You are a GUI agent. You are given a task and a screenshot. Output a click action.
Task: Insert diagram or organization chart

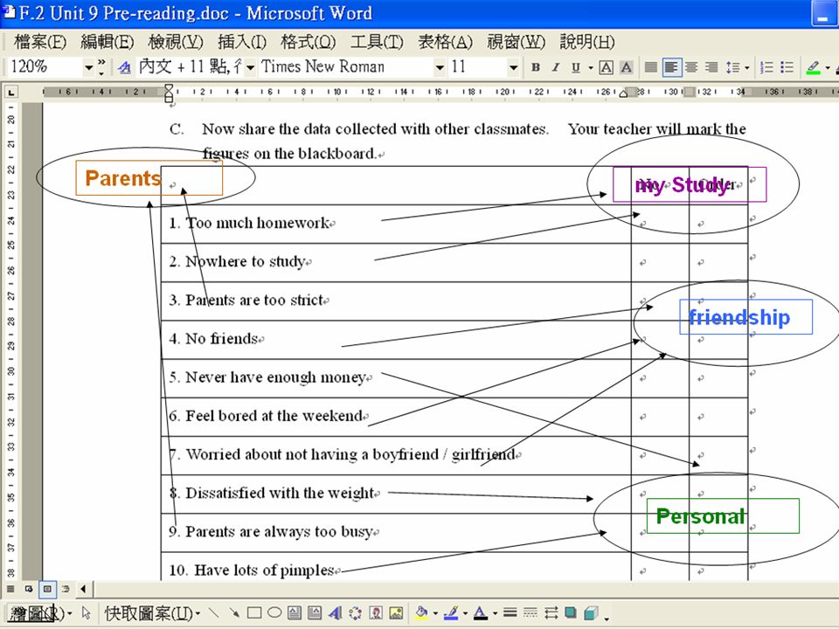point(356,613)
